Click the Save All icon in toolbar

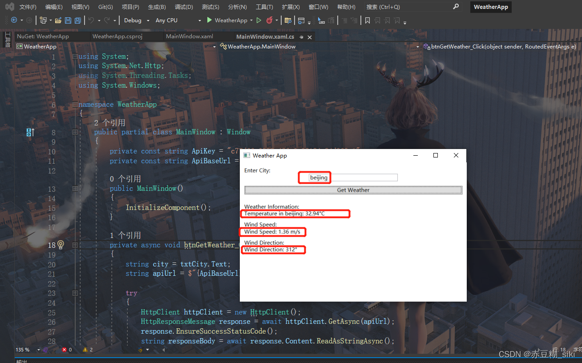[x=77, y=20]
